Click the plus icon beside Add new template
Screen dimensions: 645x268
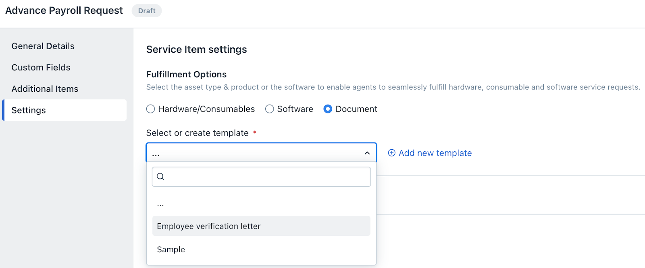[x=391, y=153]
